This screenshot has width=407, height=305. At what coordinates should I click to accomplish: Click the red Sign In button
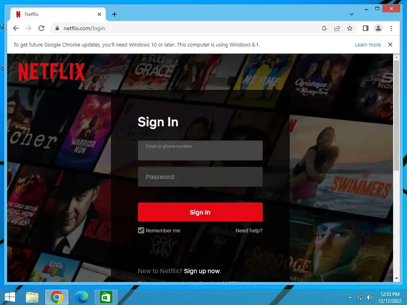point(200,212)
